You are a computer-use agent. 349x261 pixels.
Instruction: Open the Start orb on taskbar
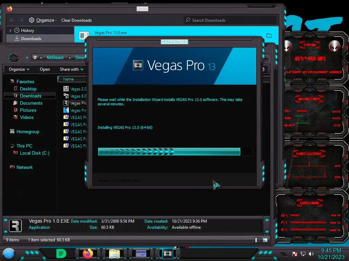[x=9, y=254]
